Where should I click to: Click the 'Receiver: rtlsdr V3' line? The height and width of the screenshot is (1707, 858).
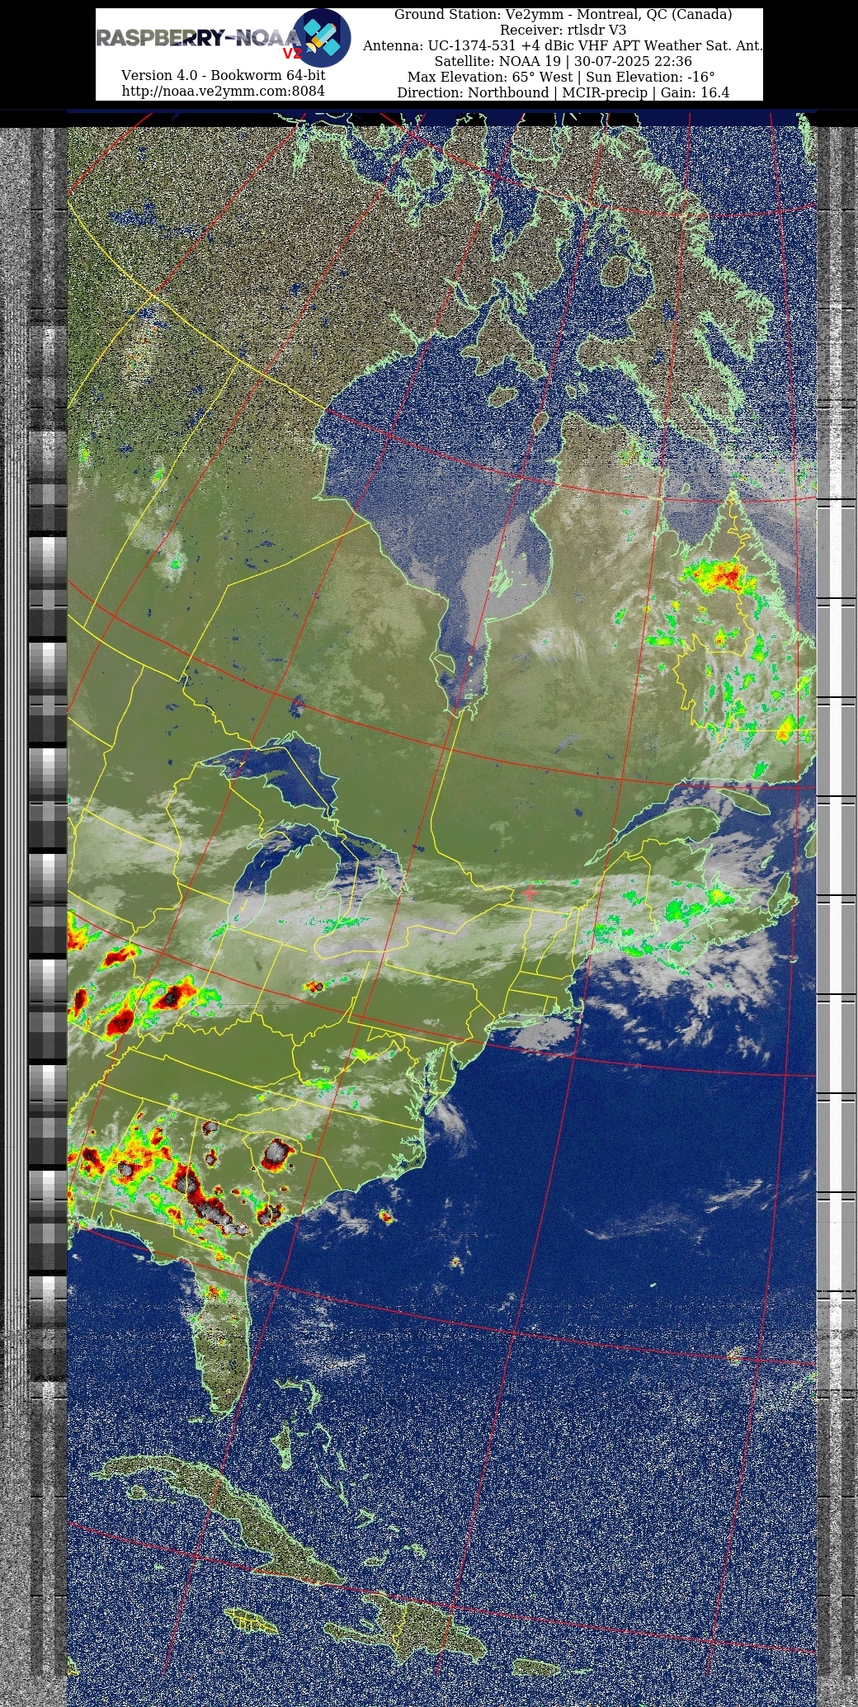[563, 30]
